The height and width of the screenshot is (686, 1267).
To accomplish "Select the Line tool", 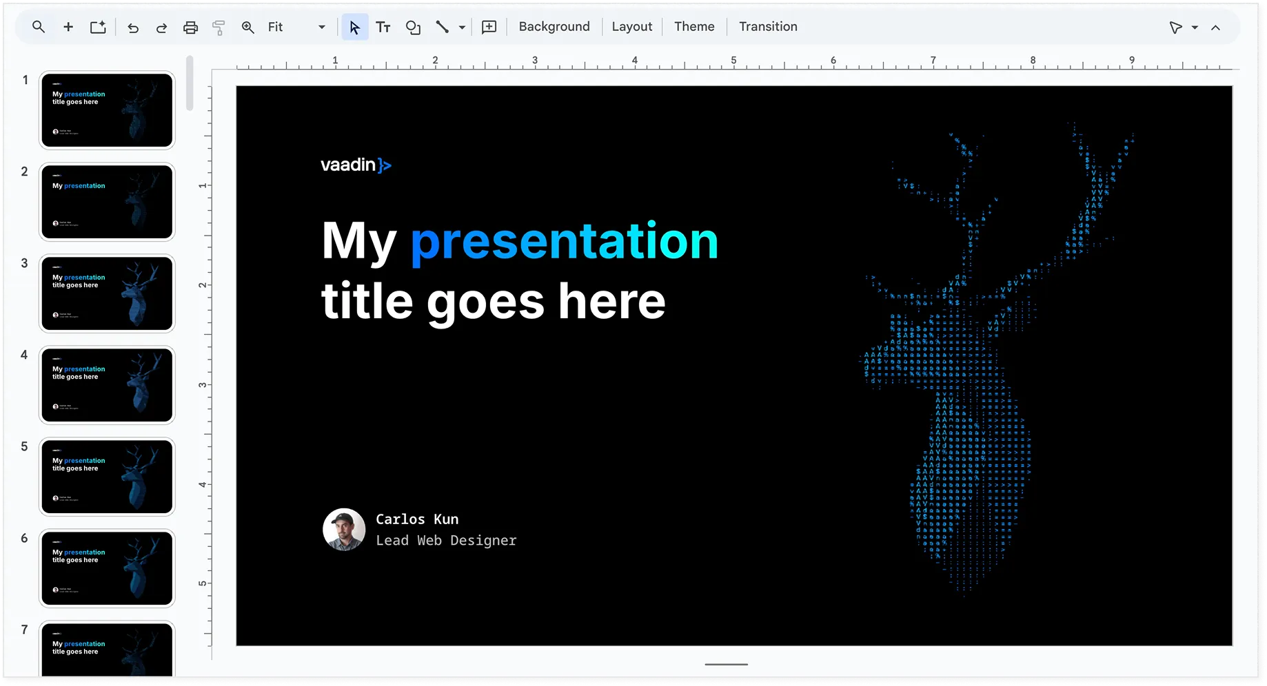I will point(442,27).
